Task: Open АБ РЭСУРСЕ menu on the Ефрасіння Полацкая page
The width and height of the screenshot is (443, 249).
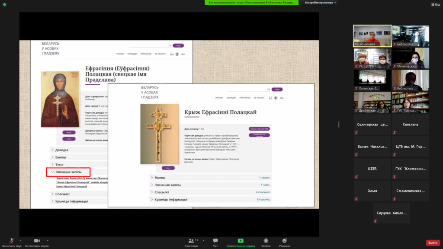Action: click(x=160, y=54)
